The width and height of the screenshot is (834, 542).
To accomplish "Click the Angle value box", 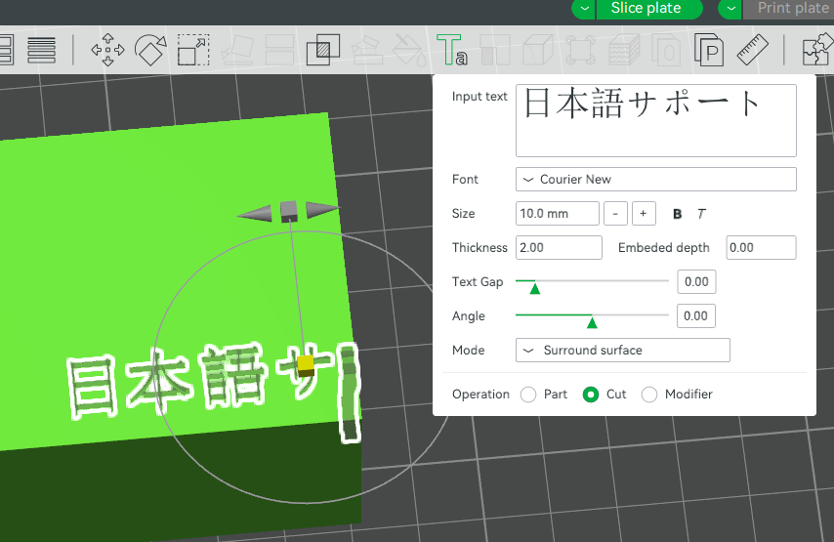I will [695, 316].
